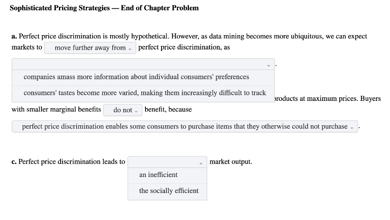This screenshot has height=220, width=390.
Task: Choose 'an inefficient' from the open list
Action: (x=158, y=175)
